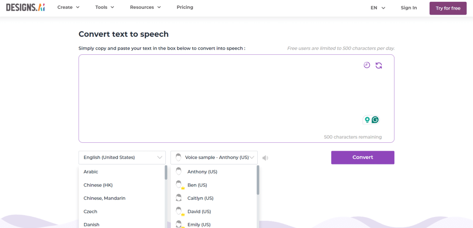Click the language list scrollbar

pos(166,172)
